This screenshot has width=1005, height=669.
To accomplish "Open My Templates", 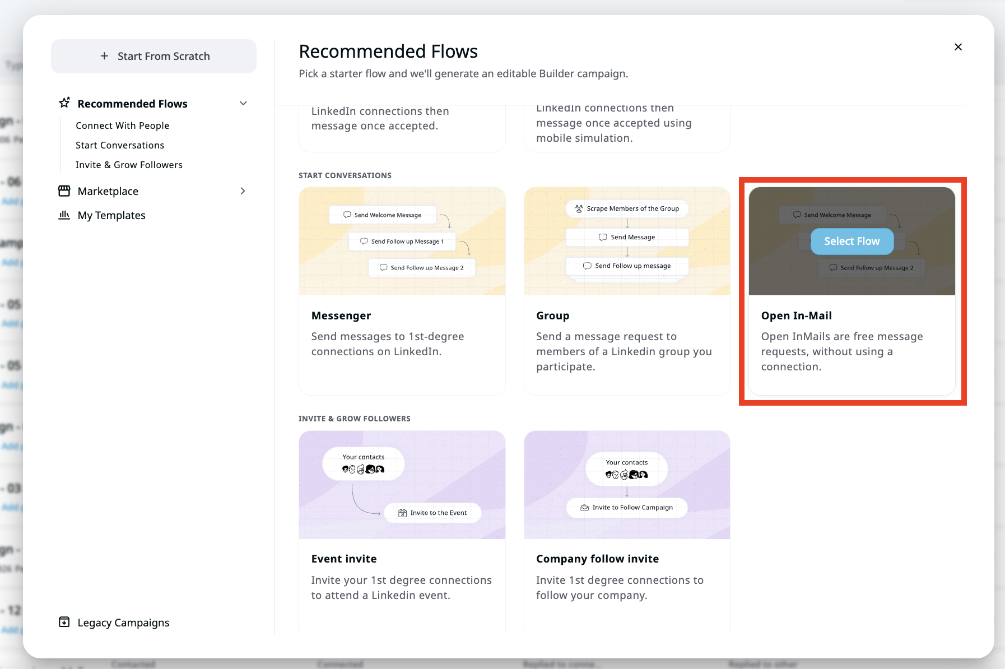I will [x=111, y=215].
